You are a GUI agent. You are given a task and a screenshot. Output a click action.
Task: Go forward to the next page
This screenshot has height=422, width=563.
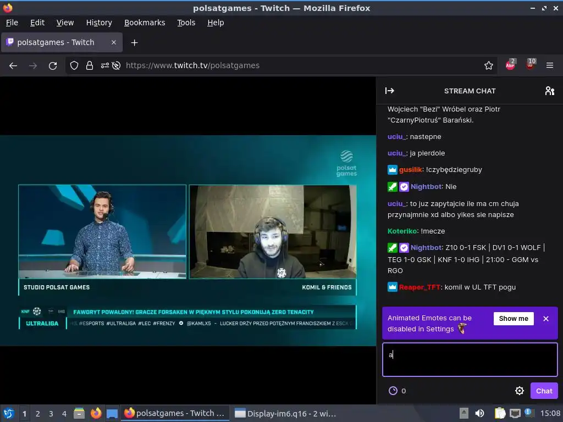pos(32,66)
